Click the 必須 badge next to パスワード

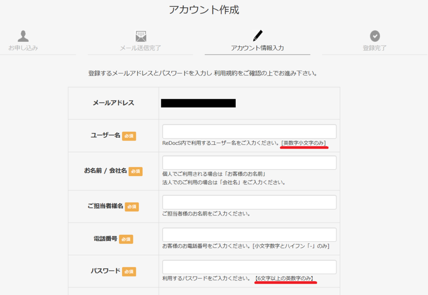pos(129,272)
